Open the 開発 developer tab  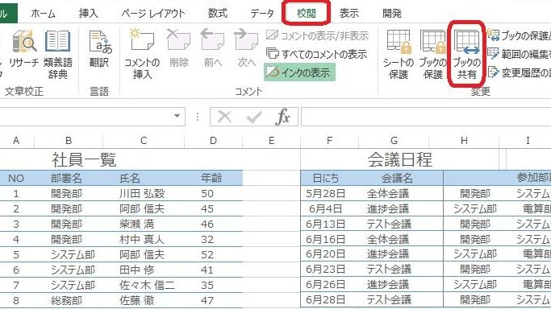click(x=392, y=14)
